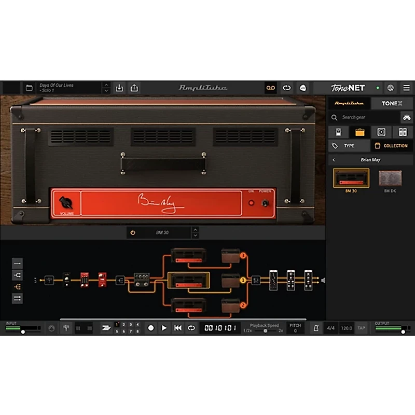415x415 pixels.
Task: Enable cabinet path number 2
Action: [243, 305]
